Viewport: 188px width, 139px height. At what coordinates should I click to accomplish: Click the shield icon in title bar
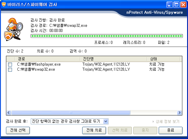(x=4, y=4)
